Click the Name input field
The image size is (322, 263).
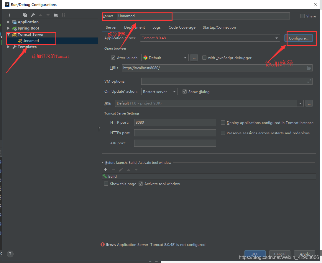[x=203, y=16]
